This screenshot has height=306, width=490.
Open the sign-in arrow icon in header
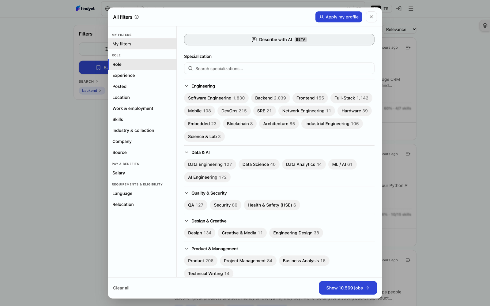click(x=398, y=9)
